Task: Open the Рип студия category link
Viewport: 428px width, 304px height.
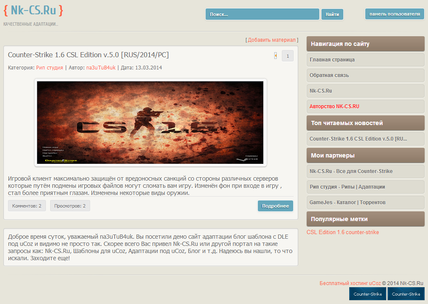Action: [49, 68]
